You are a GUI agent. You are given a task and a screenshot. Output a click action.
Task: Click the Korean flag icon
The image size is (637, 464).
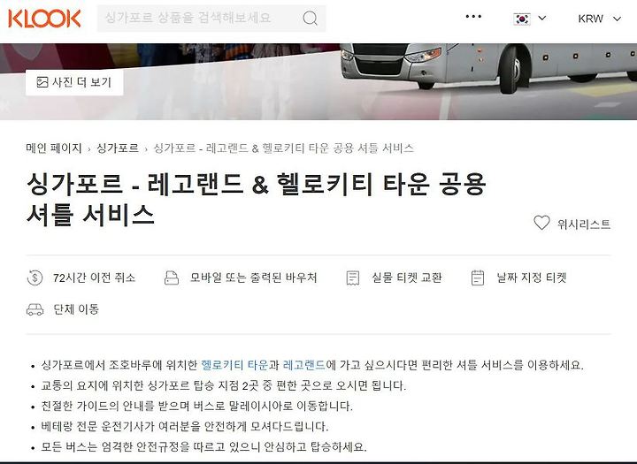pos(522,19)
